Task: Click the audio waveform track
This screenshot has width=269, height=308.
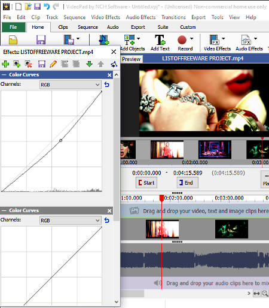Action: (x=195, y=259)
